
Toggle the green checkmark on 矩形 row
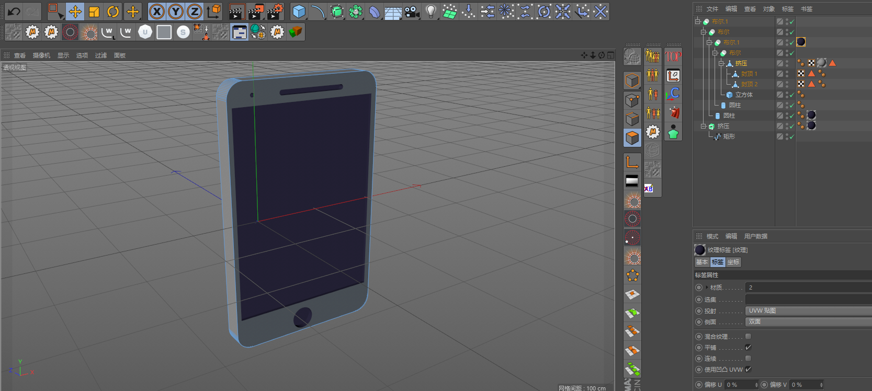(x=791, y=137)
